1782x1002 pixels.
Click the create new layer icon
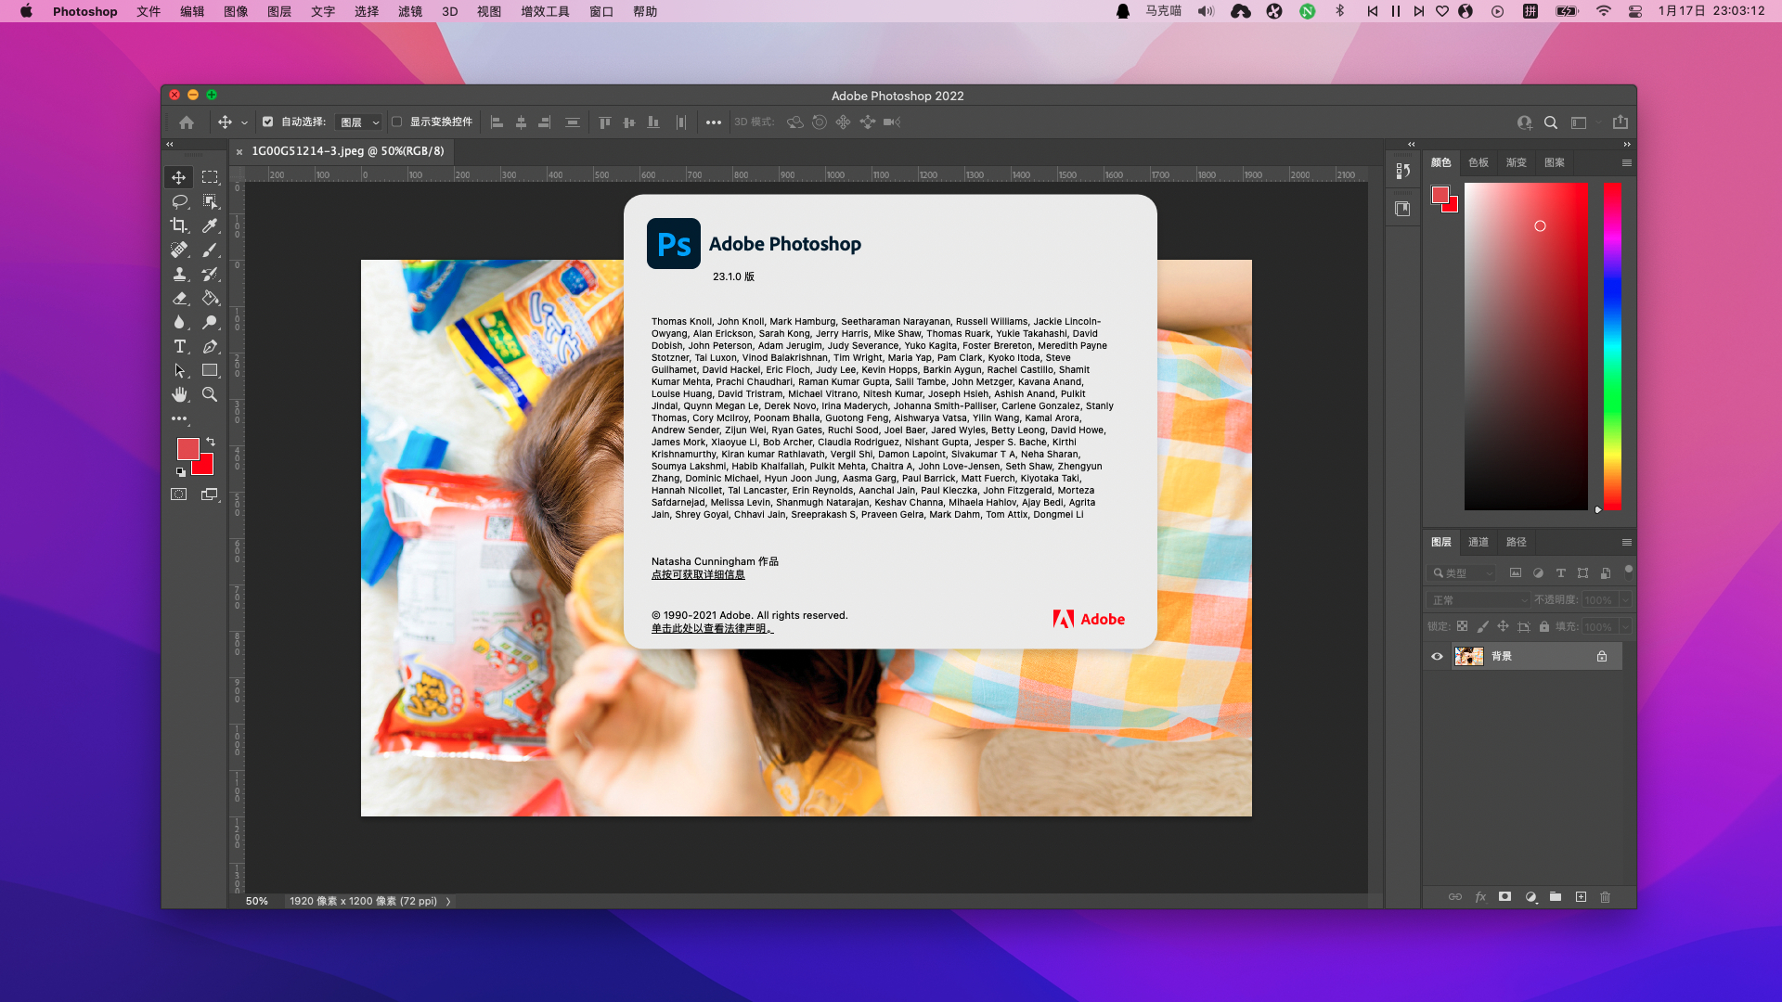pos(1581,897)
